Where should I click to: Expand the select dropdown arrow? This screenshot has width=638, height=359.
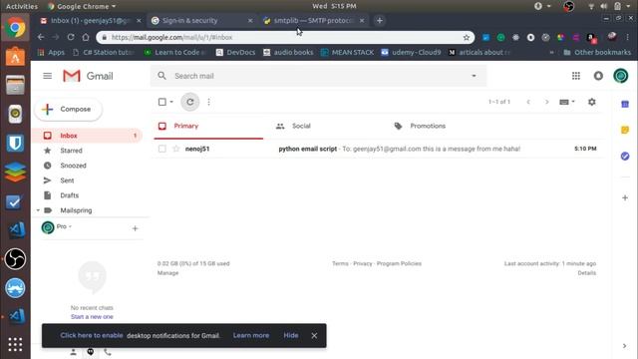pyautogui.click(x=171, y=102)
